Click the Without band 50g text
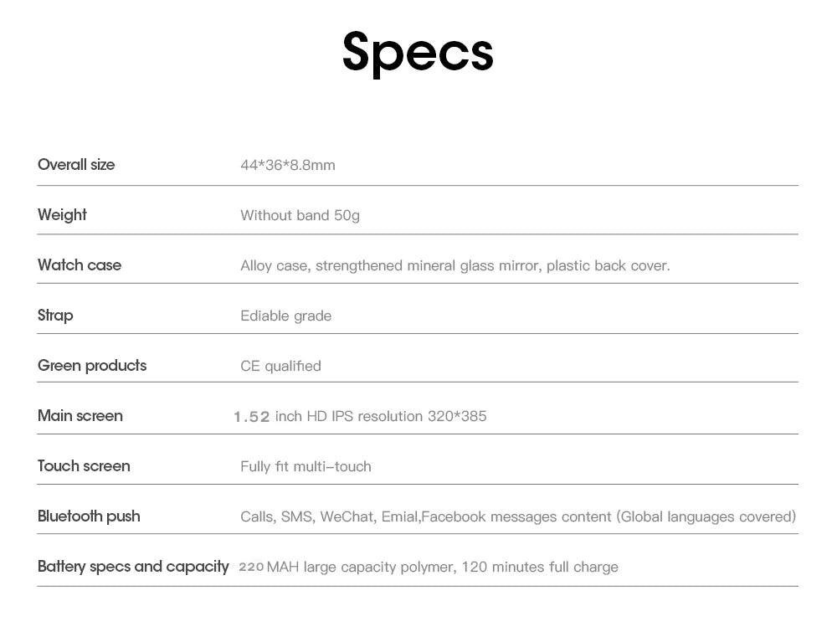Image resolution: width=837 pixels, height=637 pixels. point(300,215)
